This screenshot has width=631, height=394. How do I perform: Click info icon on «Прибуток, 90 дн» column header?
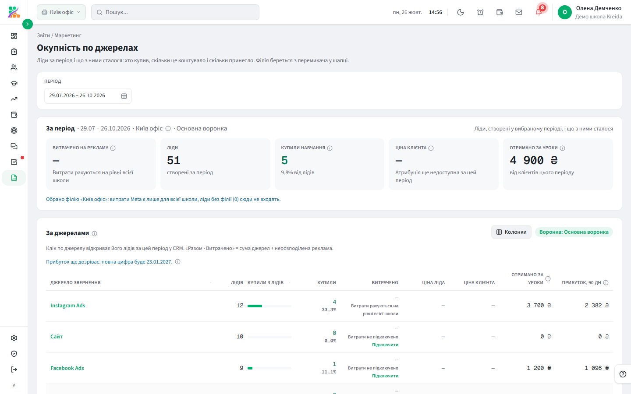click(x=606, y=283)
